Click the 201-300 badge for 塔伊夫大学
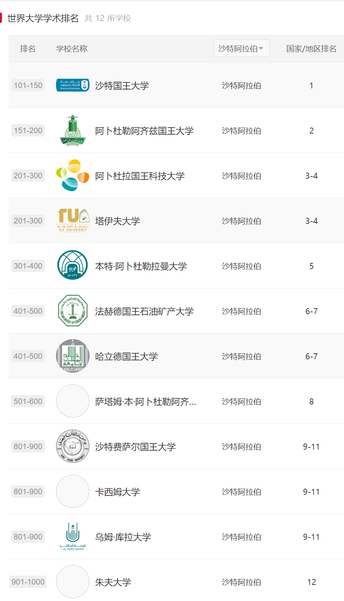The height and width of the screenshot is (601, 344). point(28,220)
